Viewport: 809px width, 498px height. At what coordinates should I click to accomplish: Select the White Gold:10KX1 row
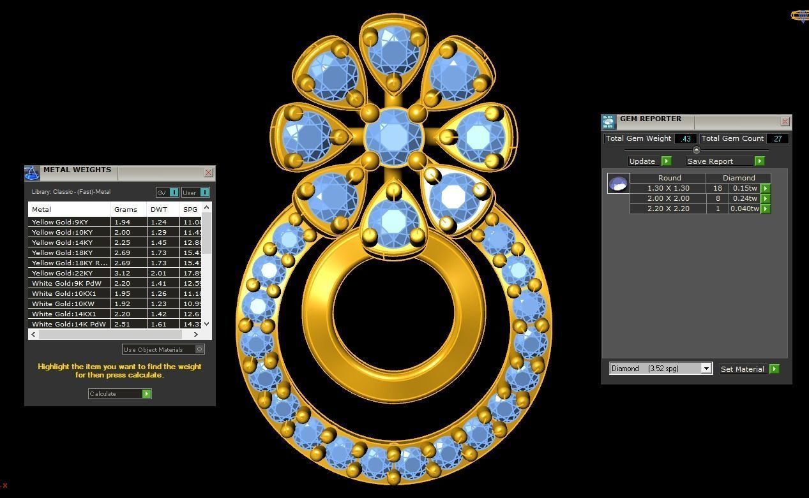coord(115,293)
